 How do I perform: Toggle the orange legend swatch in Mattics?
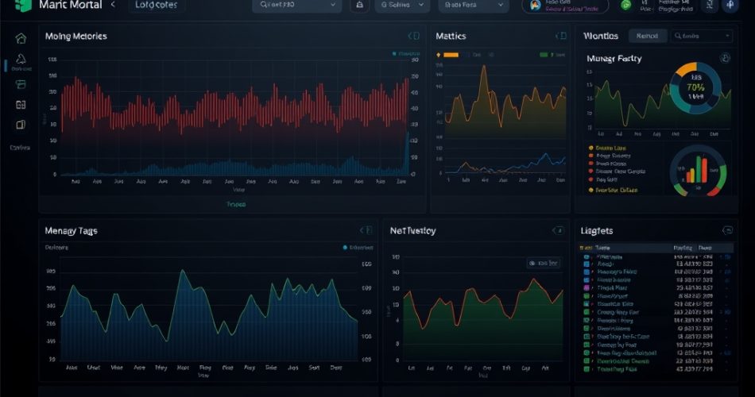pyautogui.click(x=451, y=55)
